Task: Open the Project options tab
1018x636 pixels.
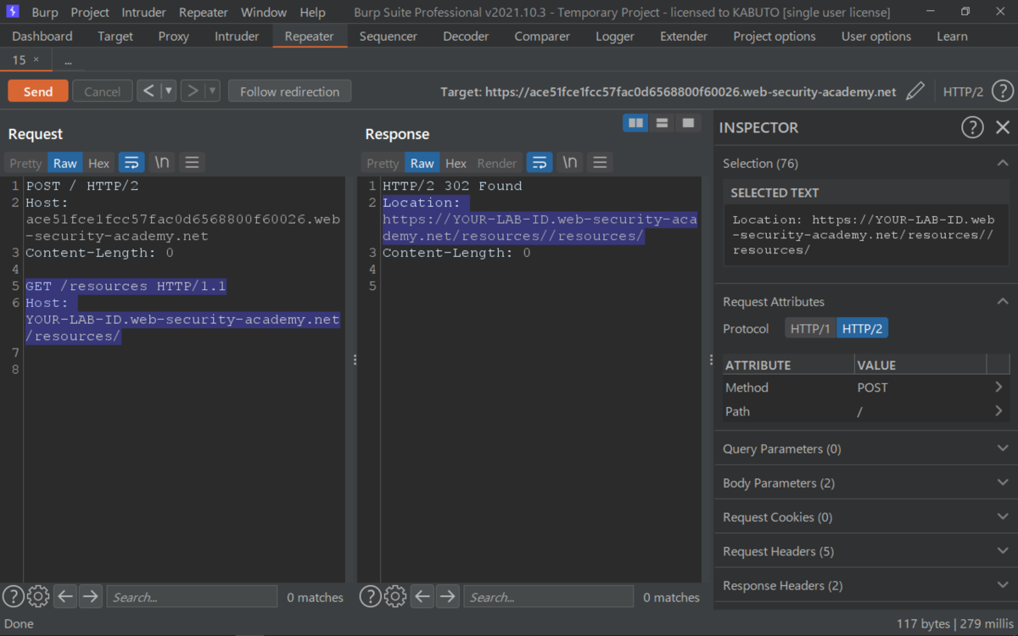Action: click(x=775, y=36)
